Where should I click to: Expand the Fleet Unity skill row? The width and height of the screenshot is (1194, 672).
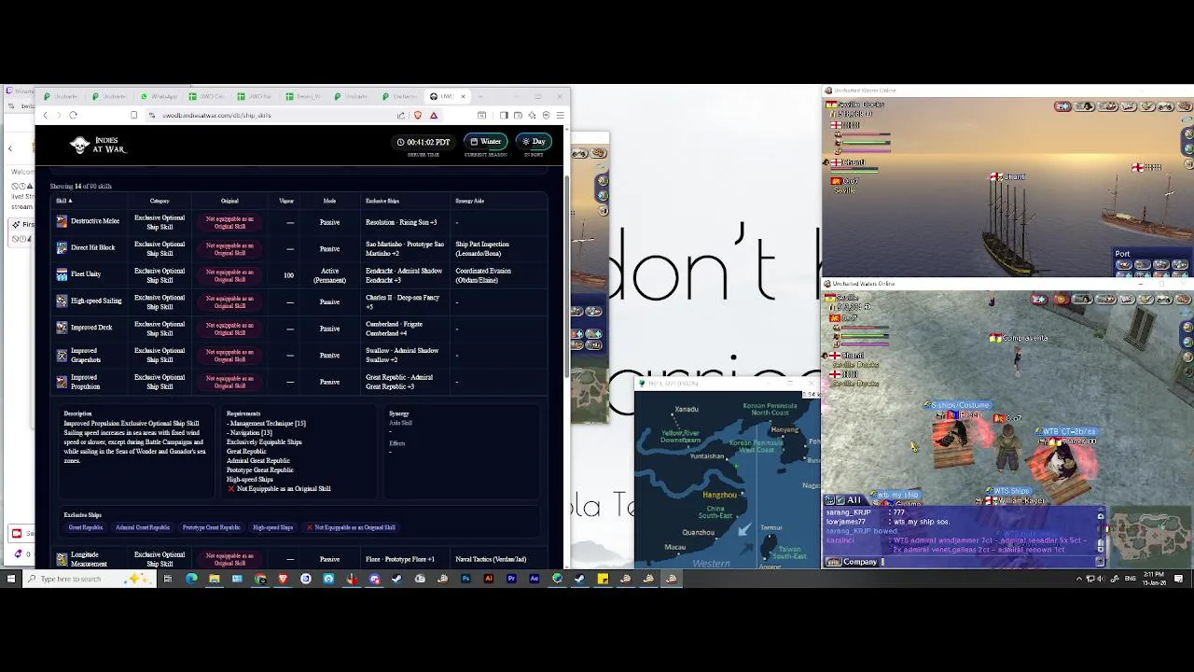[297, 274]
